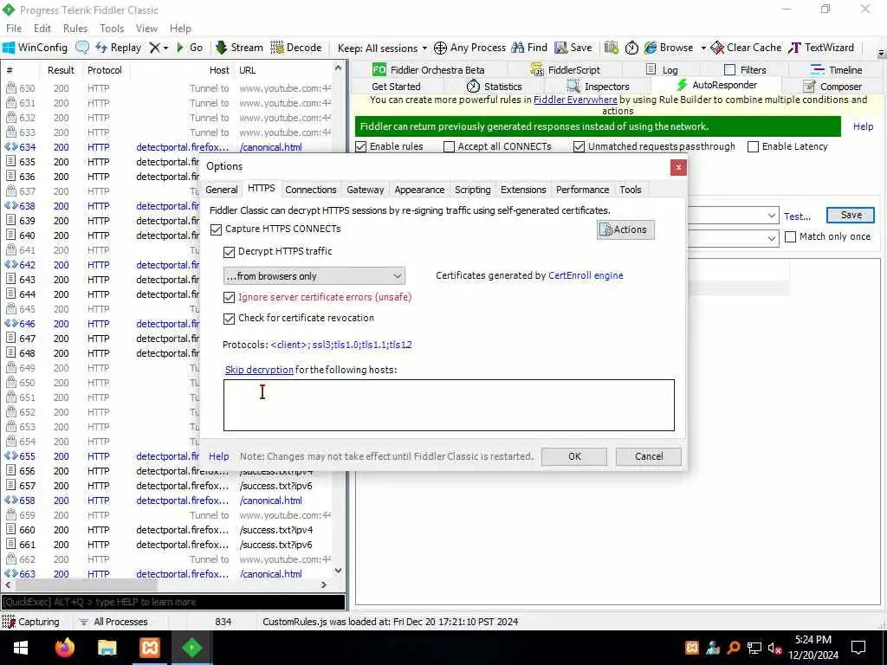The image size is (887, 665).
Task: Open the 'from browsers only' dropdown
Action: [x=314, y=276]
